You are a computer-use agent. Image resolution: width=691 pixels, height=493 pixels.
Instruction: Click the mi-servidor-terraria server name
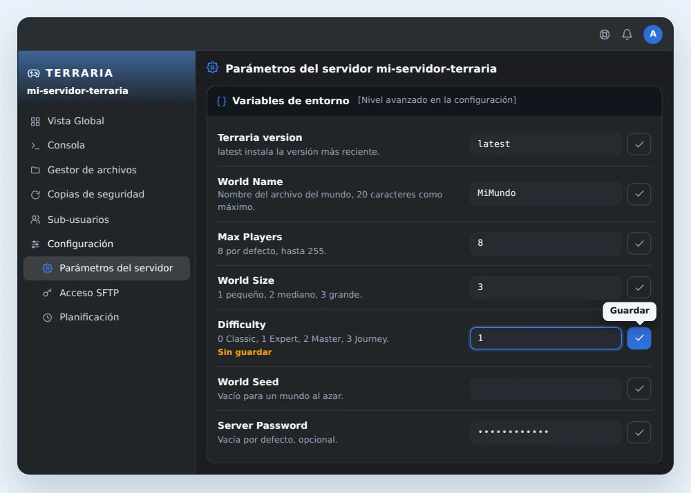point(77,90)
